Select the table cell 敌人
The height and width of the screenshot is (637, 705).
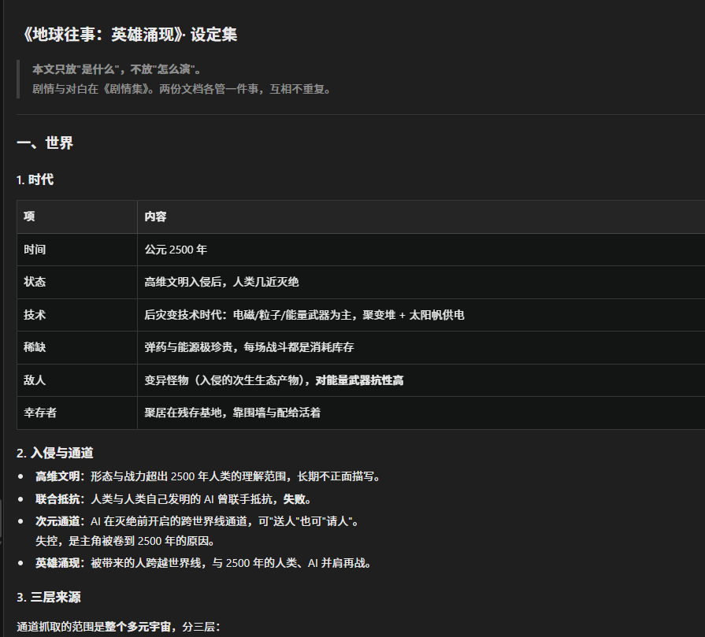point(77,380)
